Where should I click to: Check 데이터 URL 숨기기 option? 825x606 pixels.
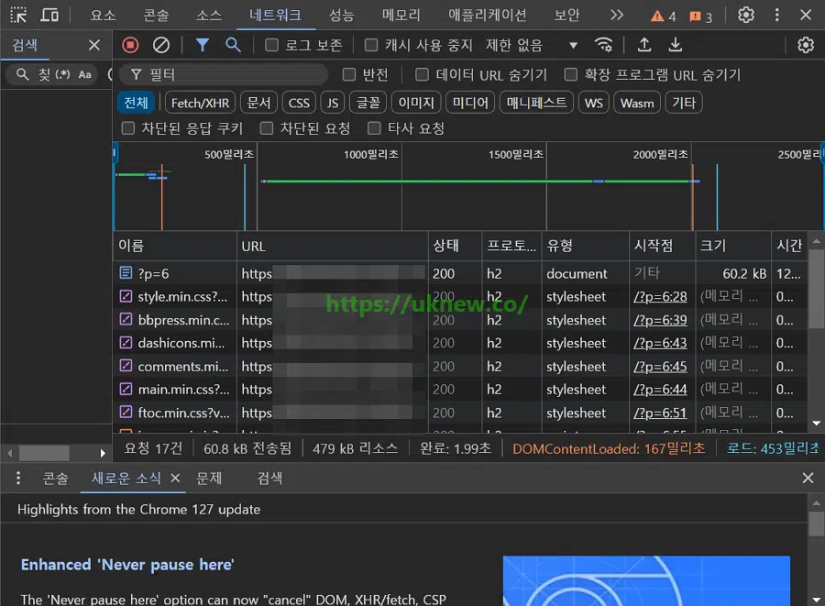[422, 74]
